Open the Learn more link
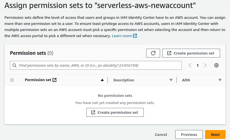 (122, 36)
